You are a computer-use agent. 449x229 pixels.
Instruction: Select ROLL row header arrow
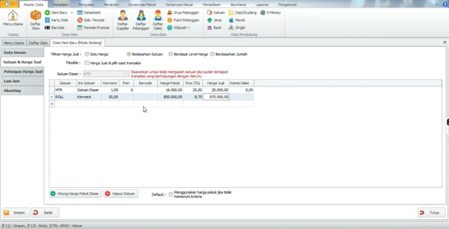point(52,97)
